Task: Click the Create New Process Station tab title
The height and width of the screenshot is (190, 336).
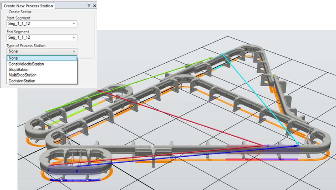Action: pyautogui.click(x=28, y=6)
